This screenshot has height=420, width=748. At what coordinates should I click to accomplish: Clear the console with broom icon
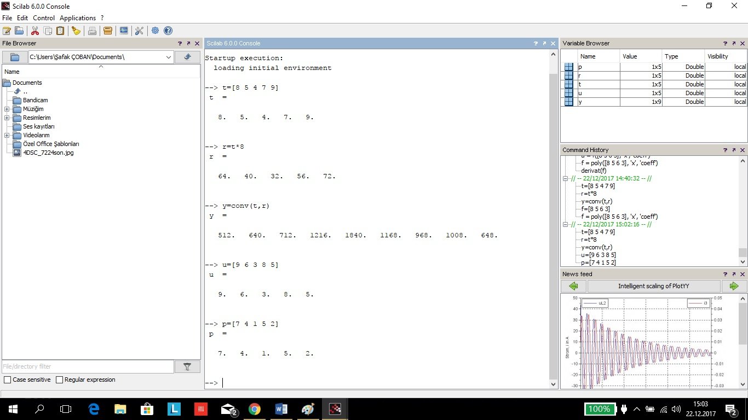click(76, 31)
